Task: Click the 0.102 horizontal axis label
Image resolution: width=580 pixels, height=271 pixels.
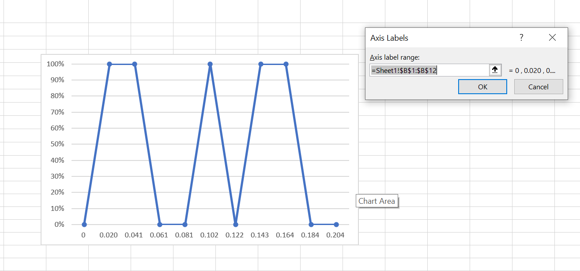Action: (x=209, y=235)
